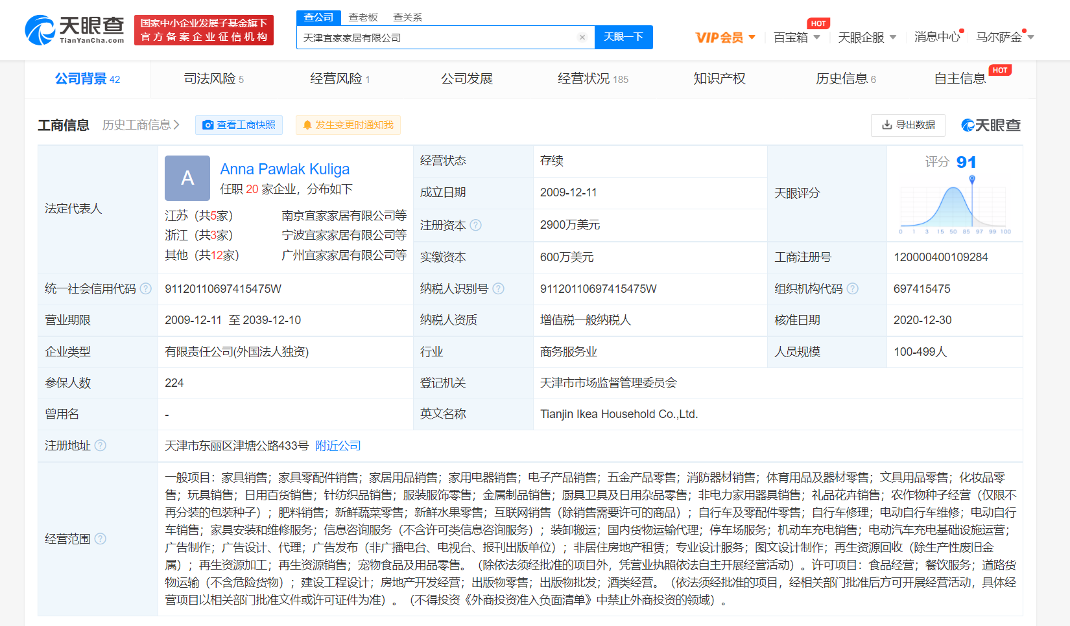Click 组织机构代码 value 697415475

[922, 289]
